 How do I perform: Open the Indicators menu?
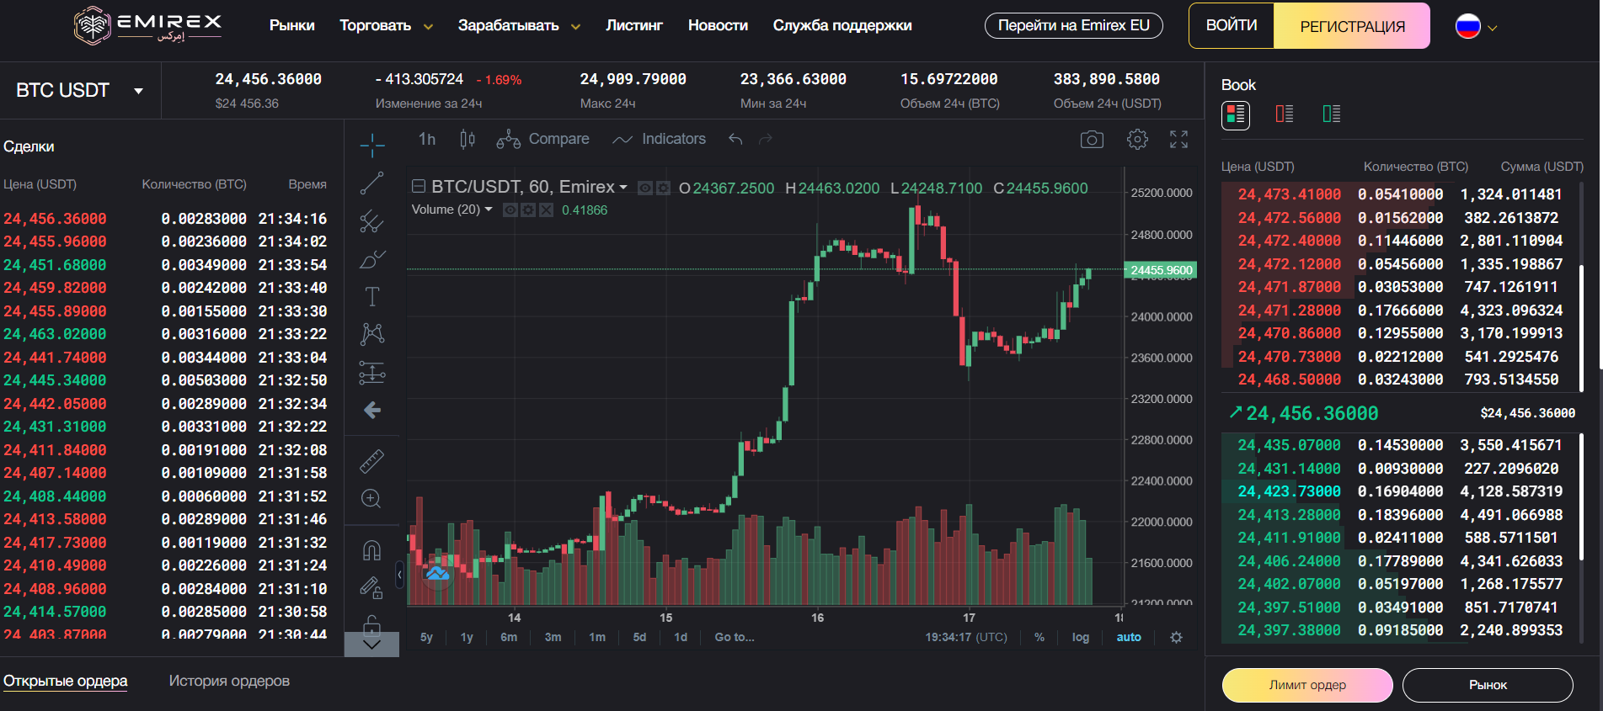tap(660, 139)
